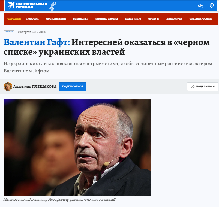Click the Komsomolskaya Pravda logo
Viewport: 219px width, 207px height.
(x=27, y=5)
